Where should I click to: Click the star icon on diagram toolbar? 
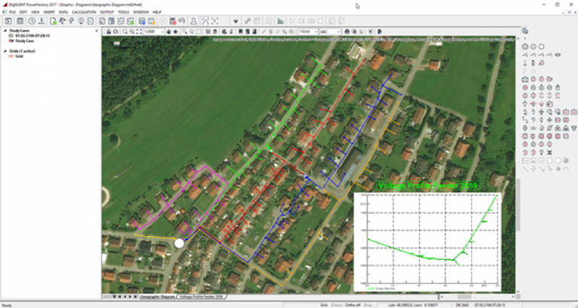(x=175, y=32)
